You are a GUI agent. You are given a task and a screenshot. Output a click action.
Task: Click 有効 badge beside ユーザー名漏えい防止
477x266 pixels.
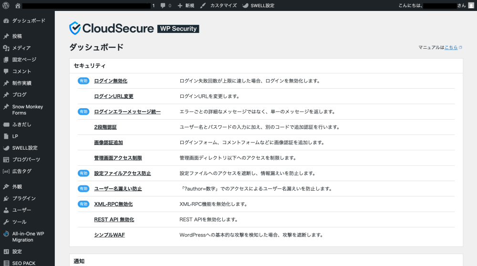coord(83,189)
